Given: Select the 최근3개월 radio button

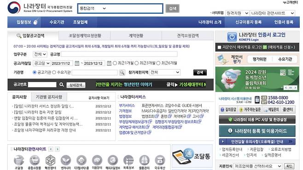Looking at the screenshot, I should click(x=137, y=63).
